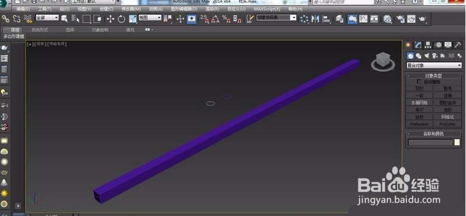Click the 水滴网格 button

click(420, 103)
